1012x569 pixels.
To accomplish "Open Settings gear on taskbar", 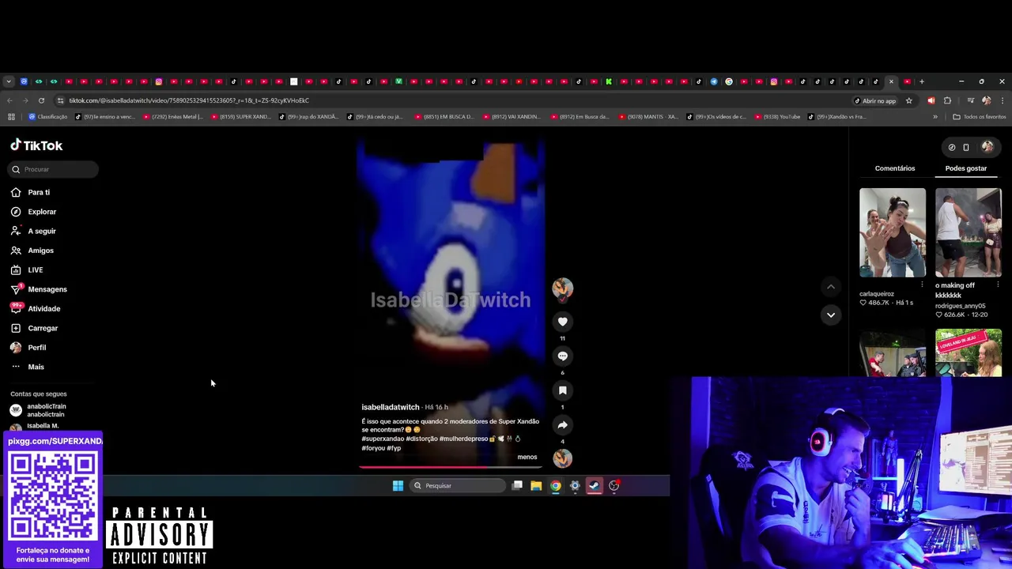I will click(575, 485).
